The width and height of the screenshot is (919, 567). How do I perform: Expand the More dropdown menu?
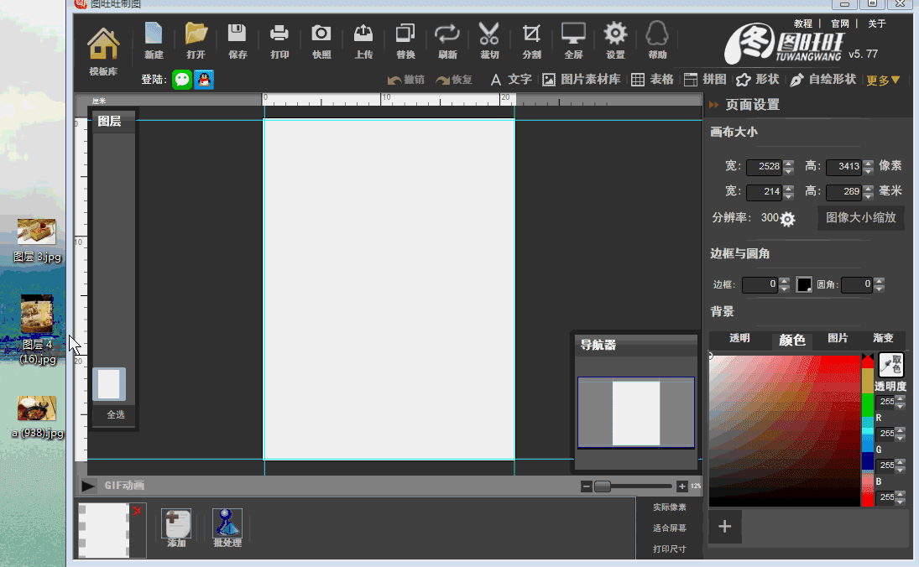click(x=883, y=81)
